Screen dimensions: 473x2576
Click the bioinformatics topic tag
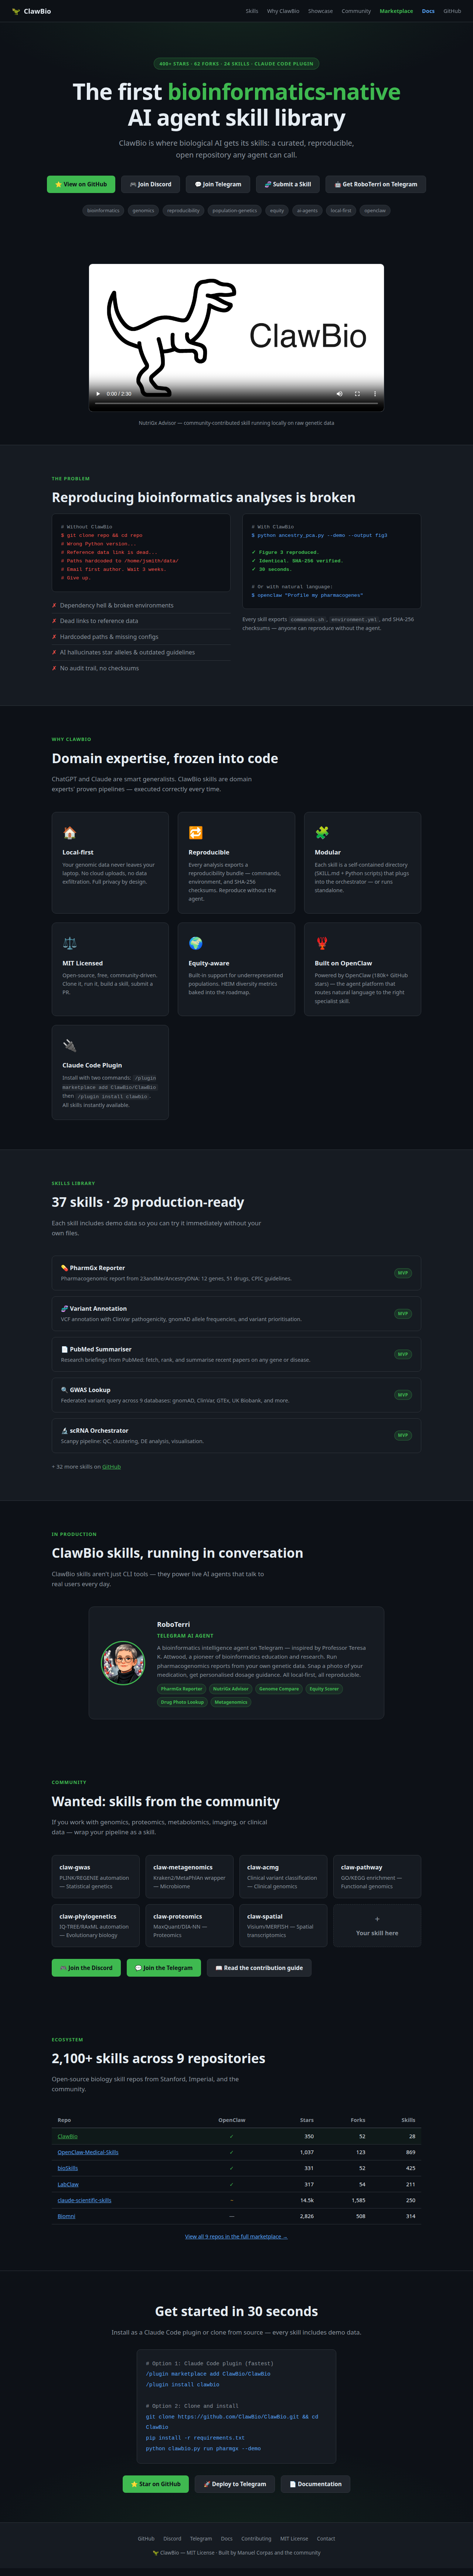click(103, 211)
